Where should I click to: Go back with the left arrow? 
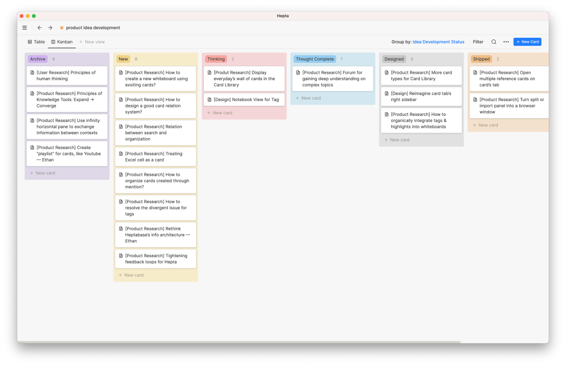[40, 28]
